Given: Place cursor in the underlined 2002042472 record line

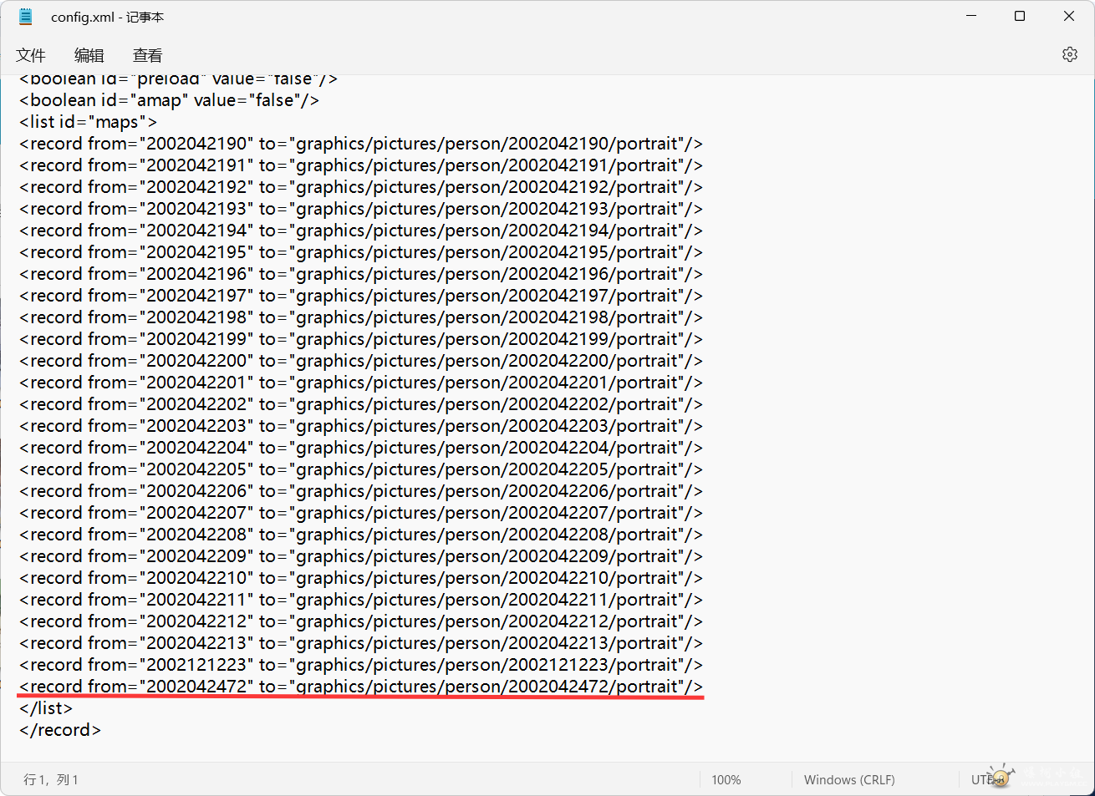Looking at the screenshot, I should [359, 687].
